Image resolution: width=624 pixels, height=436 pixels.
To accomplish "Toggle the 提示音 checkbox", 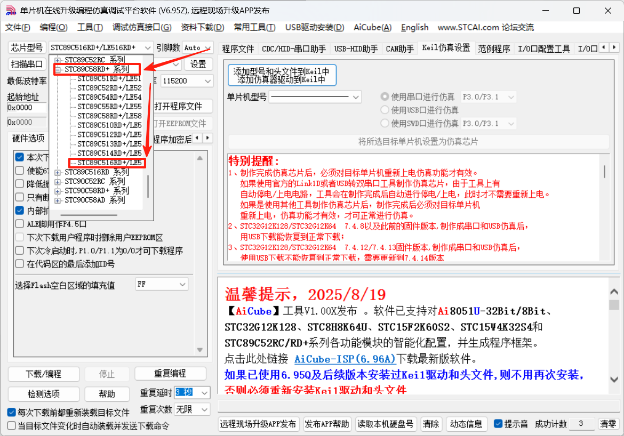I will tap(498, 424).
